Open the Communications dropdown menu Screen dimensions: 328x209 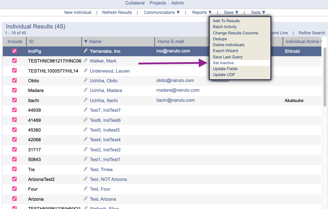[162, 12]
